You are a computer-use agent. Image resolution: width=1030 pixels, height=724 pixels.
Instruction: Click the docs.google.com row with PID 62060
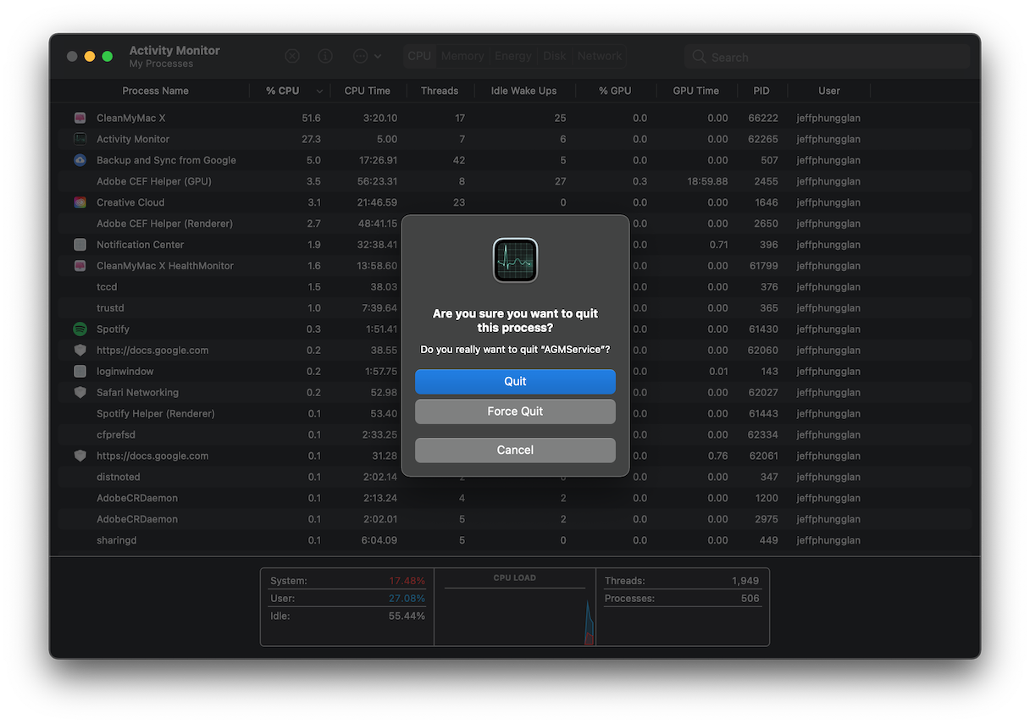point(515,350)
